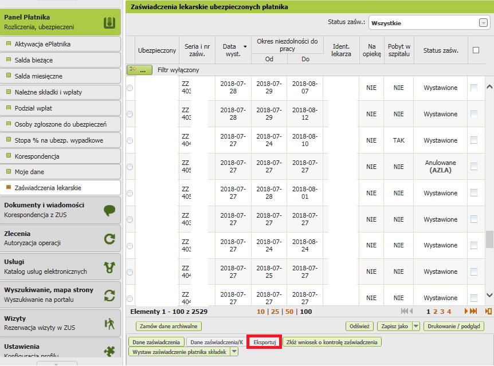Go to page 3 of results
This screenshot has height=366, width=494.
[442, 312]
